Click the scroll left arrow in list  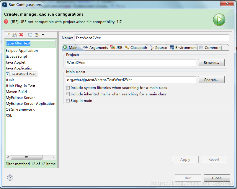8,157
